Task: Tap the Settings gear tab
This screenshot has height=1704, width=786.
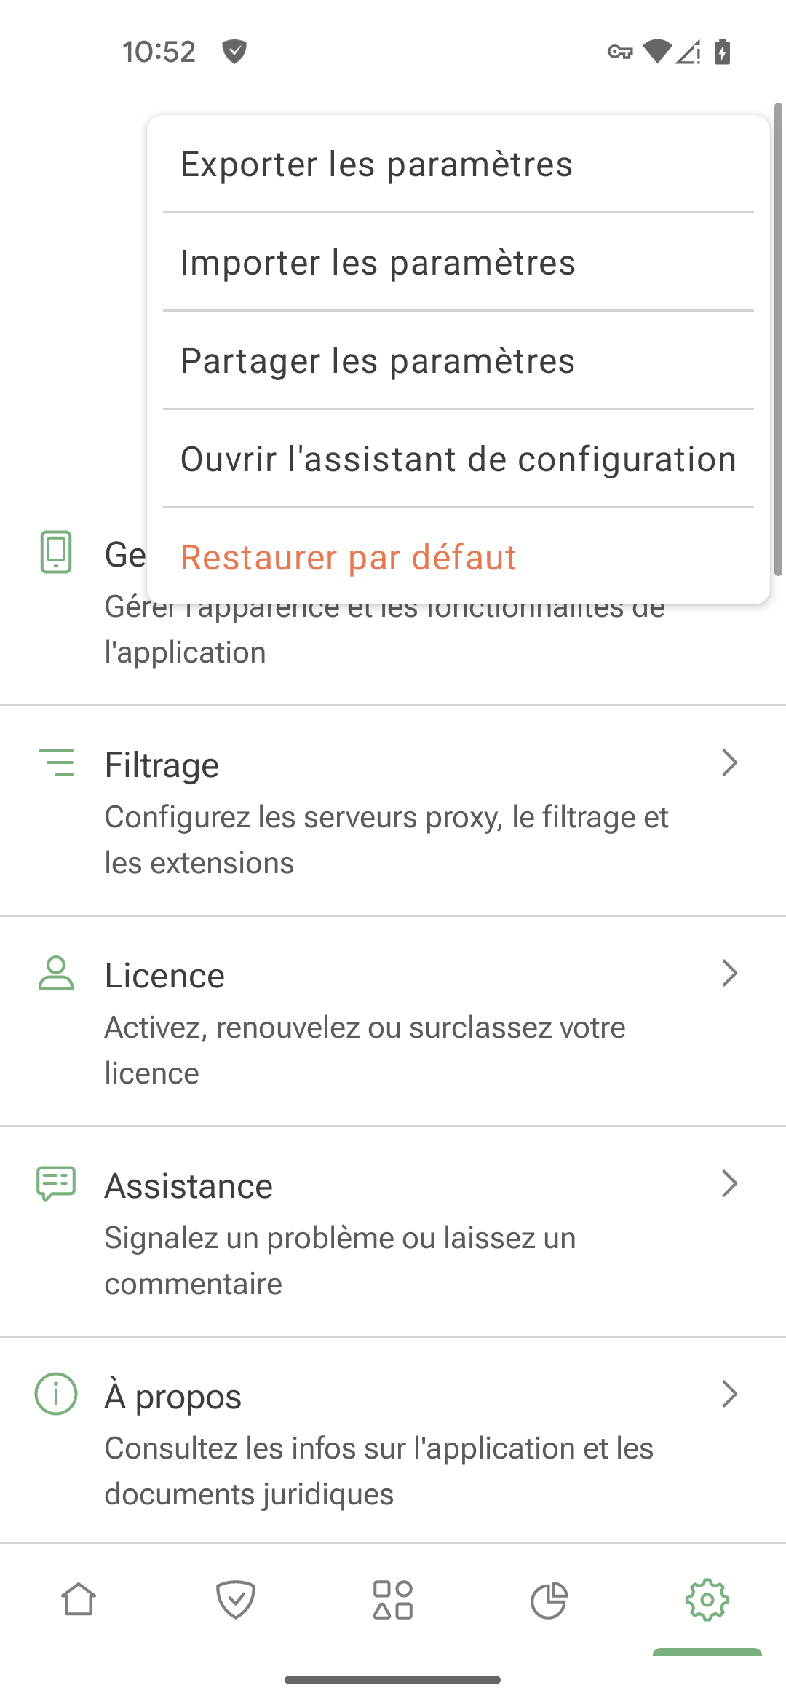Action: click(x=707, y=1600)
